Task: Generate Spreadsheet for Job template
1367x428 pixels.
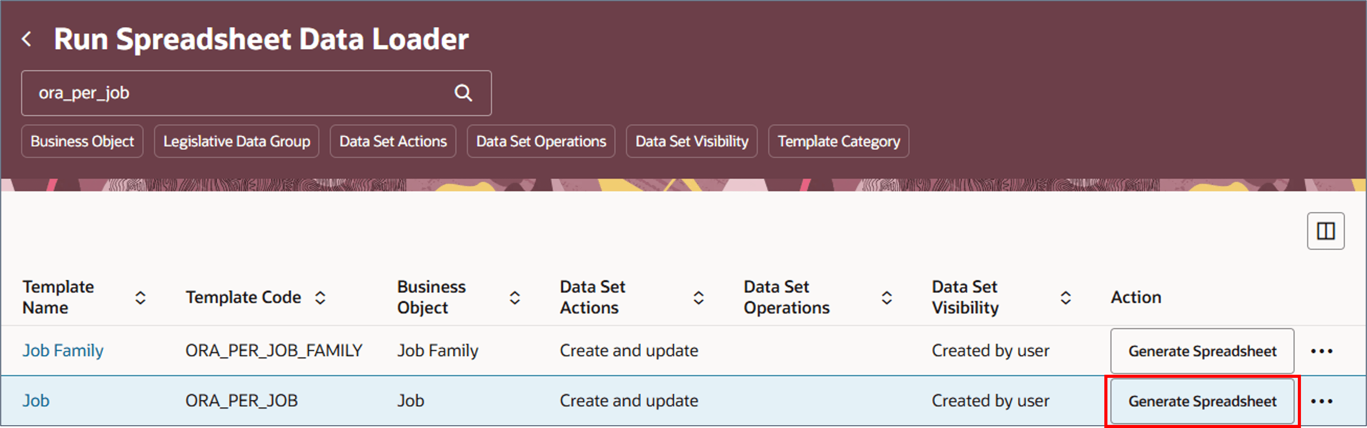Action: (1202, 401)
